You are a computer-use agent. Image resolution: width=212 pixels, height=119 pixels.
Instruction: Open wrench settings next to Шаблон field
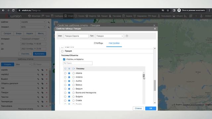point(49,22)
